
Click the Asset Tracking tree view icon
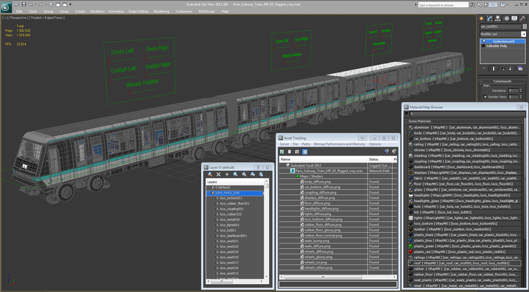pos(297,152)
